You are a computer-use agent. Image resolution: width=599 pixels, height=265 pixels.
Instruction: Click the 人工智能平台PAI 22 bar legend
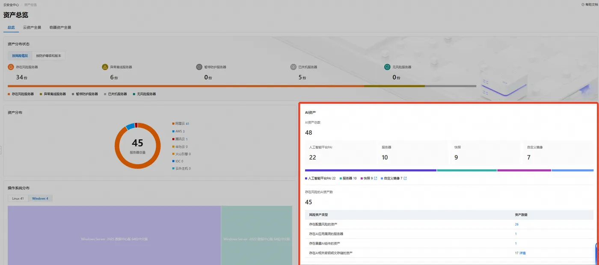pos(320,178)
